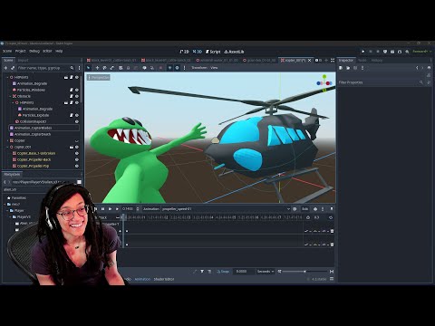The height and width of the screenshot is (326, 435).
Task: Open the Debug menu
Action: (x=34, y=52)
